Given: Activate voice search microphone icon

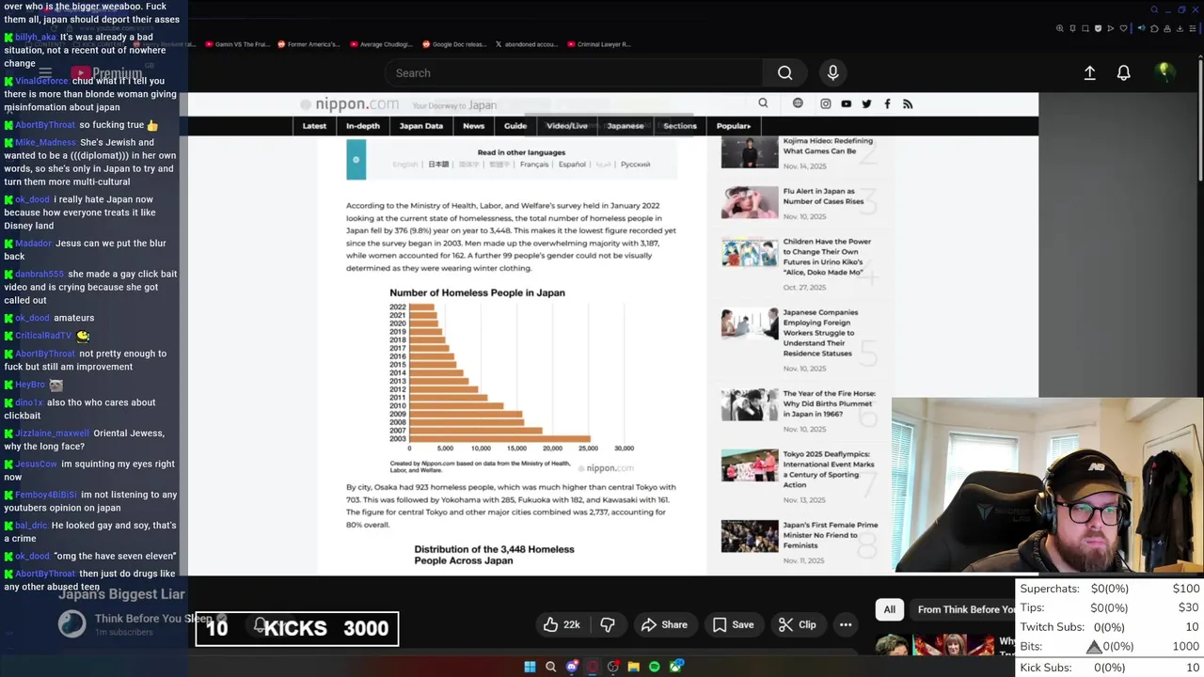Looking at the screenshot, I should click(832, 72).
